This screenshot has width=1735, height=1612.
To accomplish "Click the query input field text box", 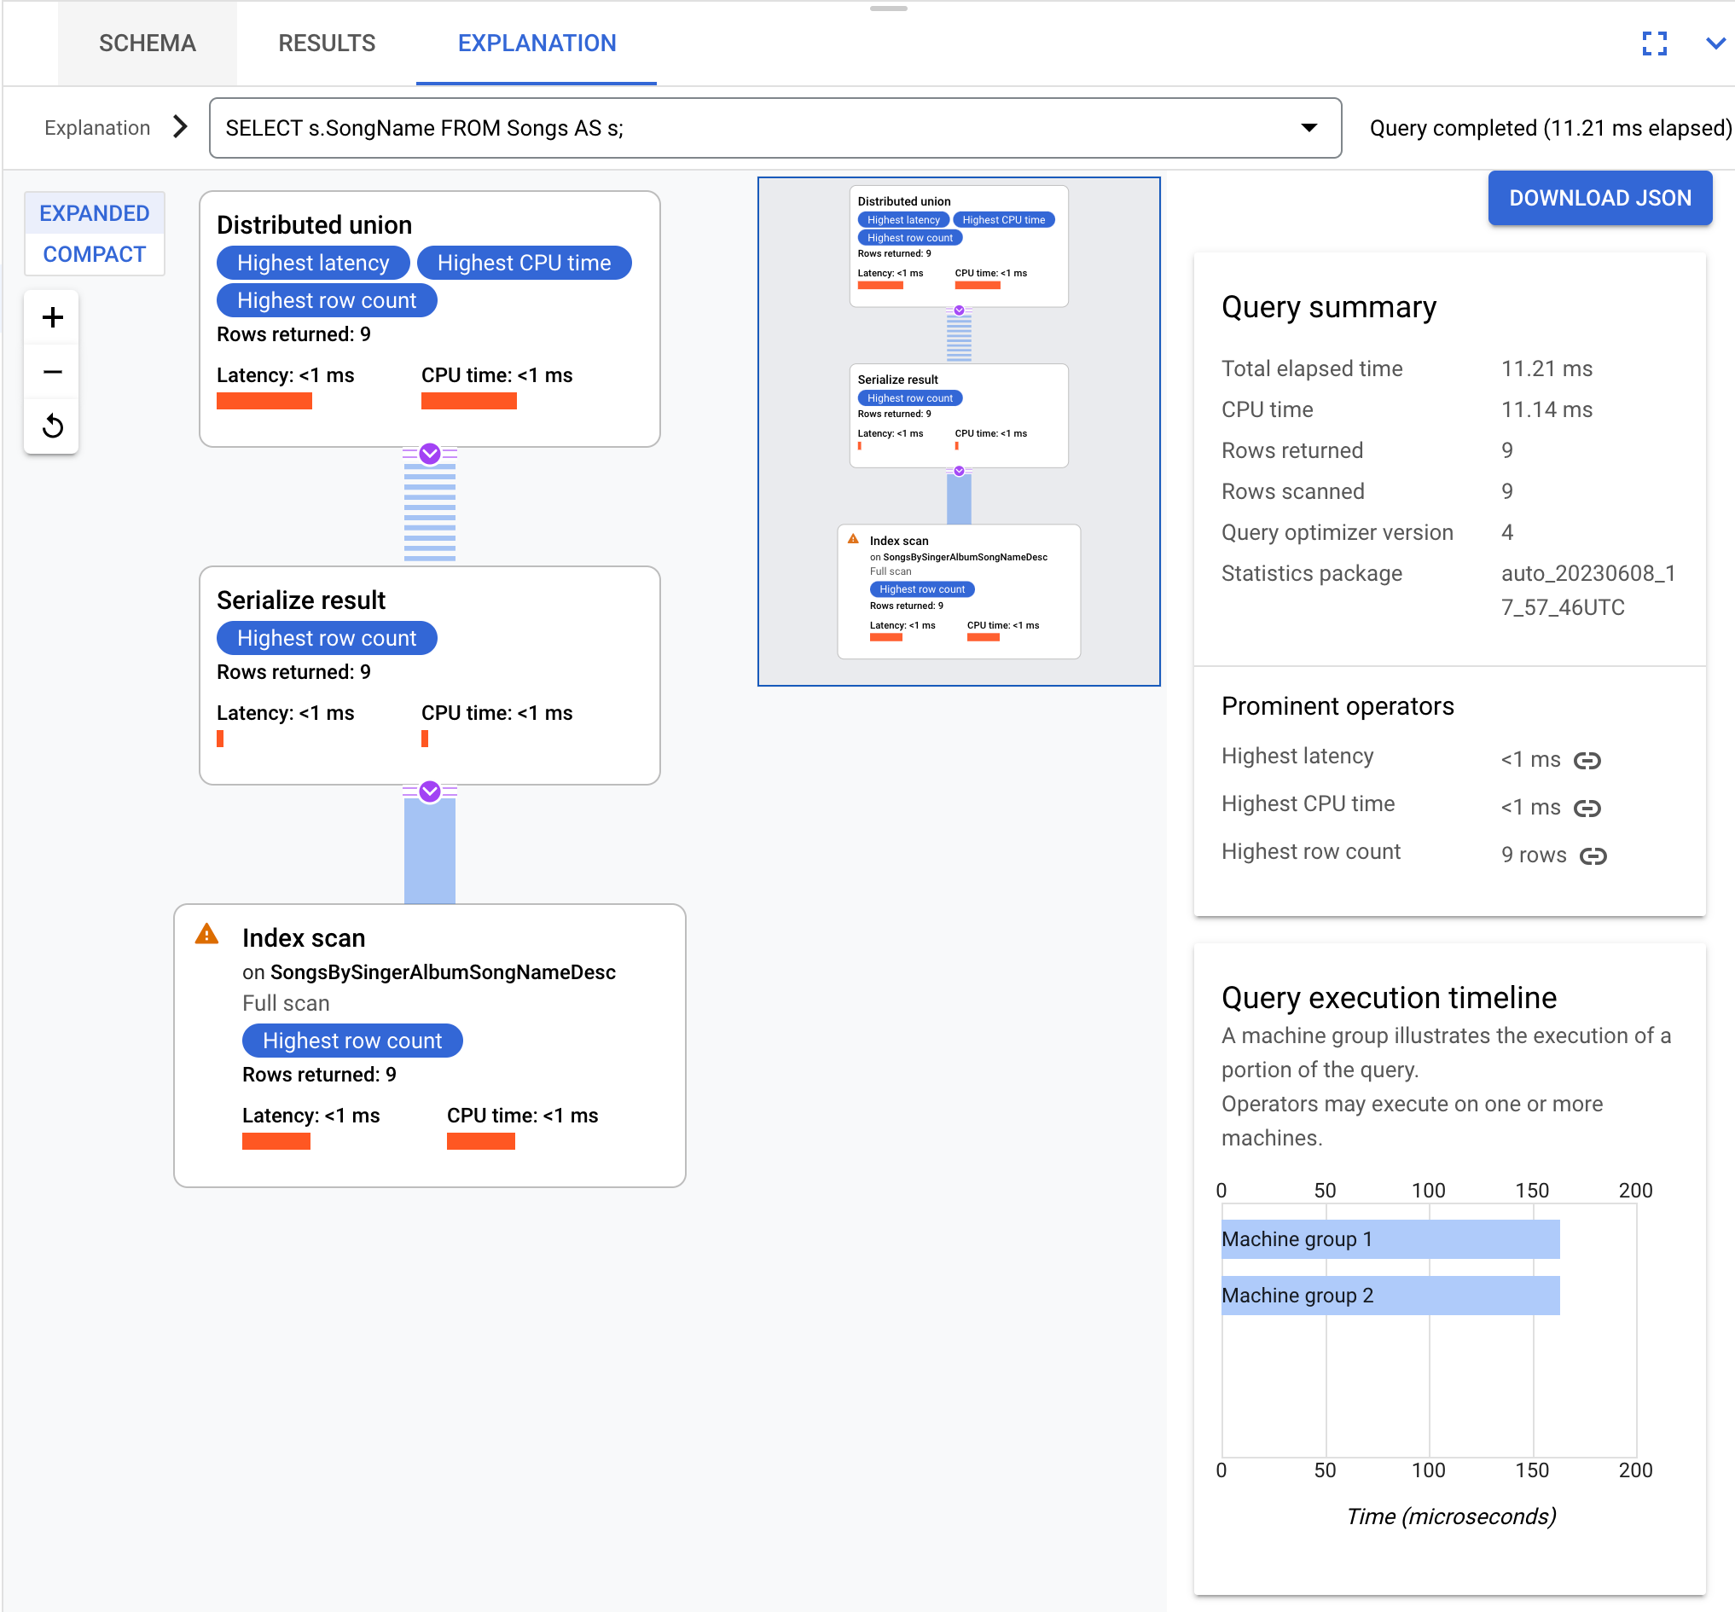I will pyautogui.click(x=769, y=127).
